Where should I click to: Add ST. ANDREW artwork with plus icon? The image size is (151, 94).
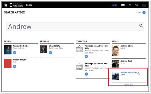point(50,53)
